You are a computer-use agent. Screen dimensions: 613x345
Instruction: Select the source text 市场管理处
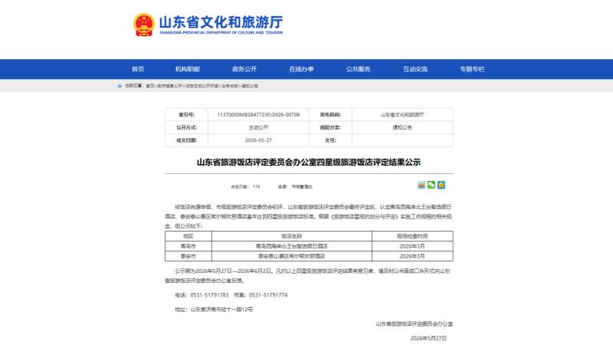pyautogui.click(x=302, y=186)
